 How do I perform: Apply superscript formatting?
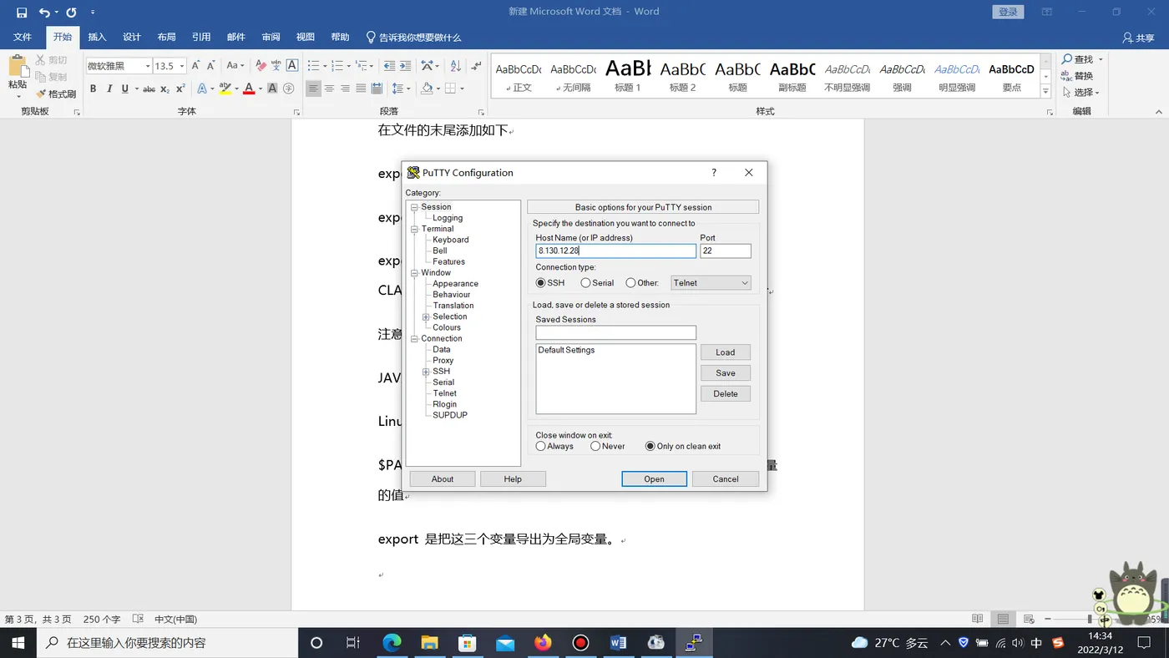point(180,89)
